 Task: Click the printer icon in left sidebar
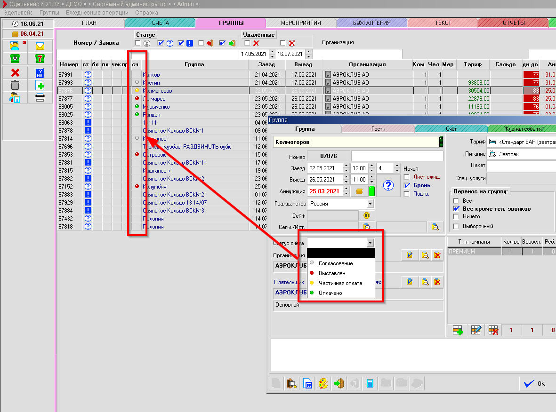(40, 97)
